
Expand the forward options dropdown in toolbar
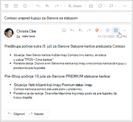tap(61, 6)
